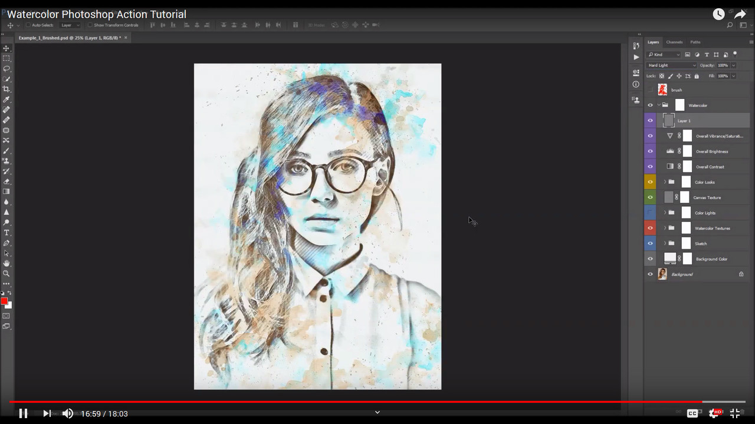This screenshot has width=755, height=424.
Task: Collapse the Watercolor group chevron
Action: point(659,105)
